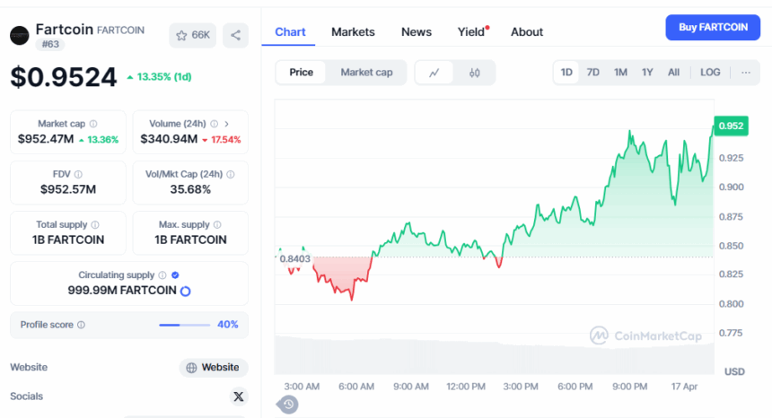Viewport: 772px width, 418px height.
Task: Open FDV info icon
Action: coord(78,174)
